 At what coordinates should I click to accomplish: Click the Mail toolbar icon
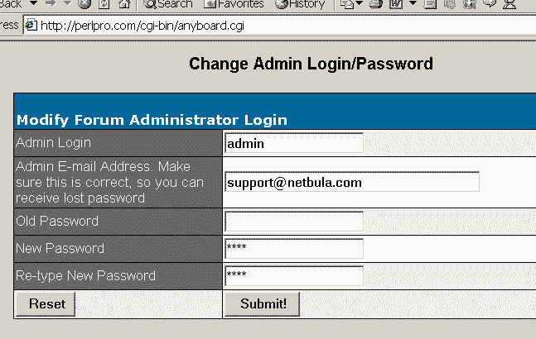pos(347,4)
